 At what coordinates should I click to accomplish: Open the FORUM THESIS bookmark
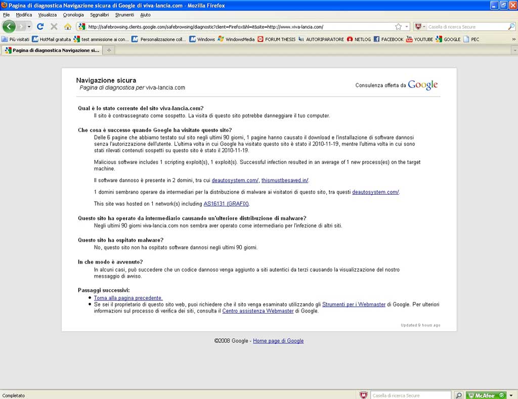point(277,39)
